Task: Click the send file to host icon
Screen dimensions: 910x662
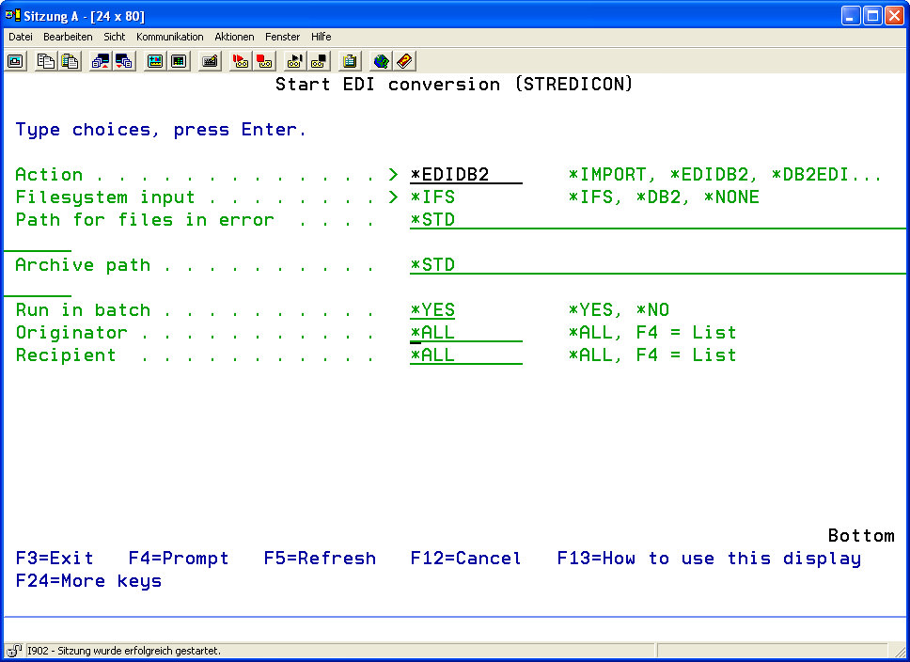Action: [101, 61]
